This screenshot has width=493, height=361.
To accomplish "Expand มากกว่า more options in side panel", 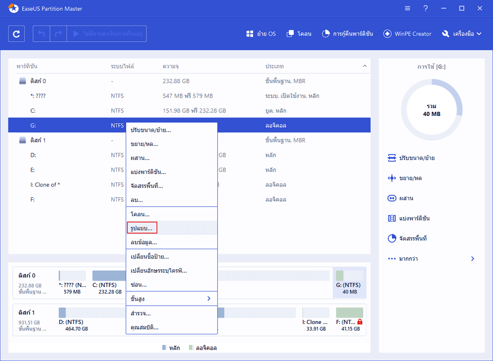I will click(431, 259).
